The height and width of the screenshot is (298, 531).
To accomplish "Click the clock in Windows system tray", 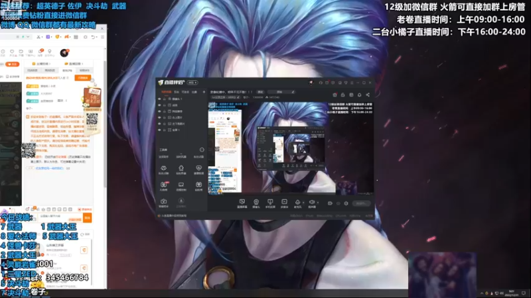I will point(511,293).
